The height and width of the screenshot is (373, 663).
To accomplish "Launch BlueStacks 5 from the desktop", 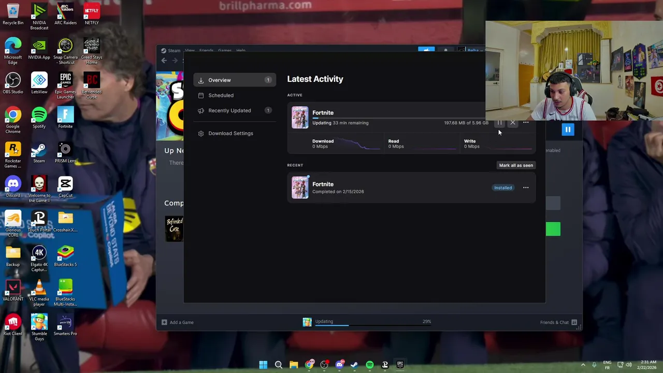I will tap(65, 256).
